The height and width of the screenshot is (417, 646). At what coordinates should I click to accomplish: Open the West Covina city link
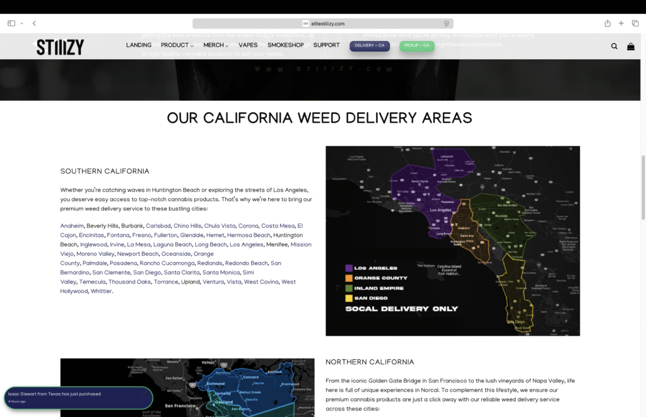[x=261, y=282]
